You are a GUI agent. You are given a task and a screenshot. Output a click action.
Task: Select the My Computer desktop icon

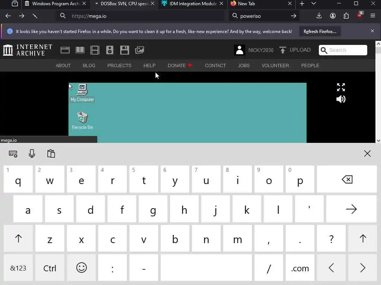pos(82,93)
